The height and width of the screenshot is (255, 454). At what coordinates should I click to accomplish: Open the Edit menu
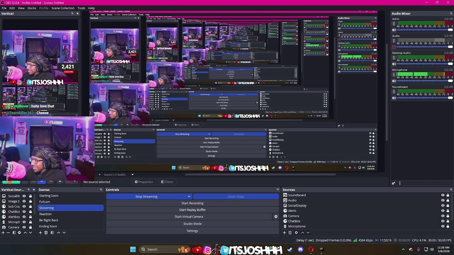tap(12, 8)
